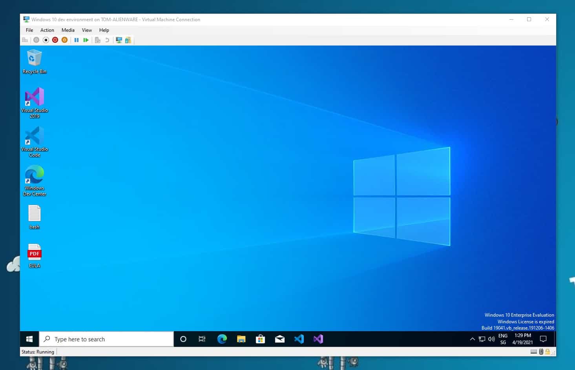Screen dimensions: 575x370
Task: Expand hidden system tray icons
Action: coord(472,339)
